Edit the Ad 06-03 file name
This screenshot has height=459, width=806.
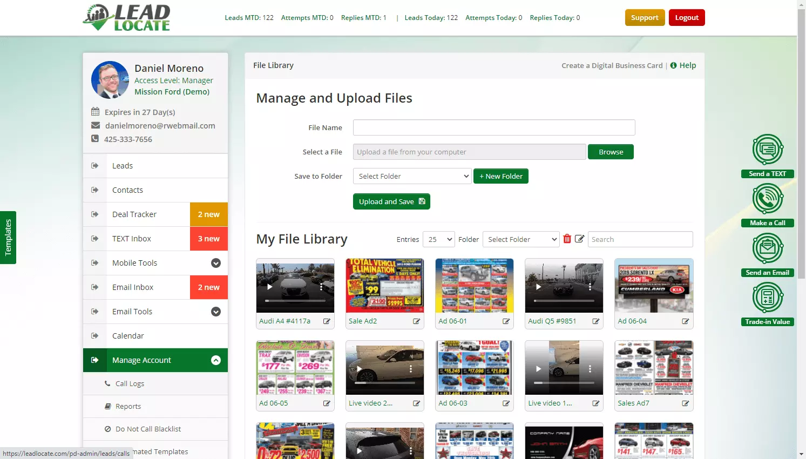point(506,403)
